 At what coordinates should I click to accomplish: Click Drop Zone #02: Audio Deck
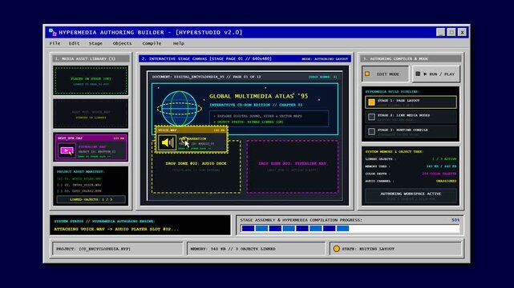point(196,166)
